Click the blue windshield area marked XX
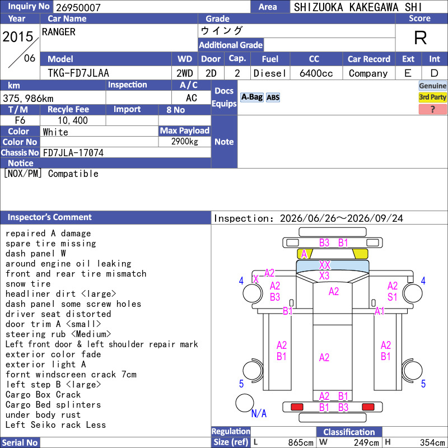 333,265
